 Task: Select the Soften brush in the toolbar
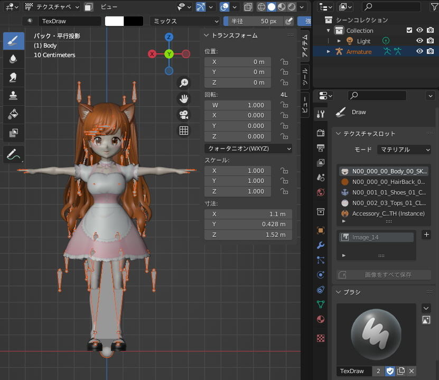click(13, 59)
